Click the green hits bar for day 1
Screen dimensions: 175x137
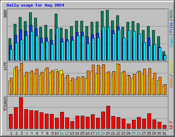tap(10, 42)
